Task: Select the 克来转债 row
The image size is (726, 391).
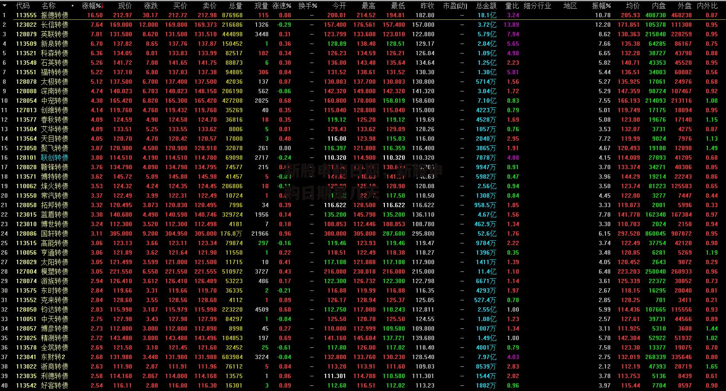Action: point(363,300)
